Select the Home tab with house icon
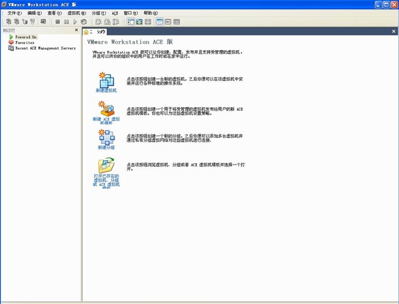The image size is (399, 304). [x=95, y=32]
